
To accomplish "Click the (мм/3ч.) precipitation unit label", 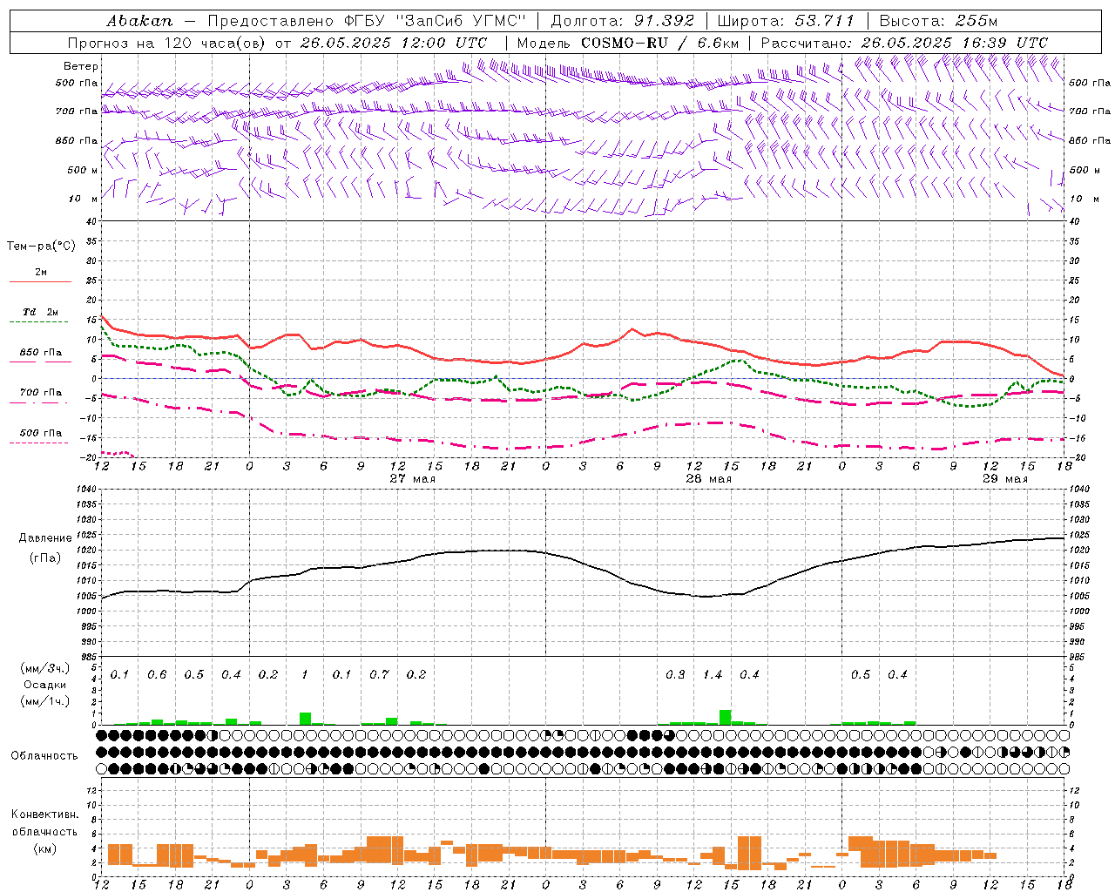I will pyautogui.click(x=44, y=668).
